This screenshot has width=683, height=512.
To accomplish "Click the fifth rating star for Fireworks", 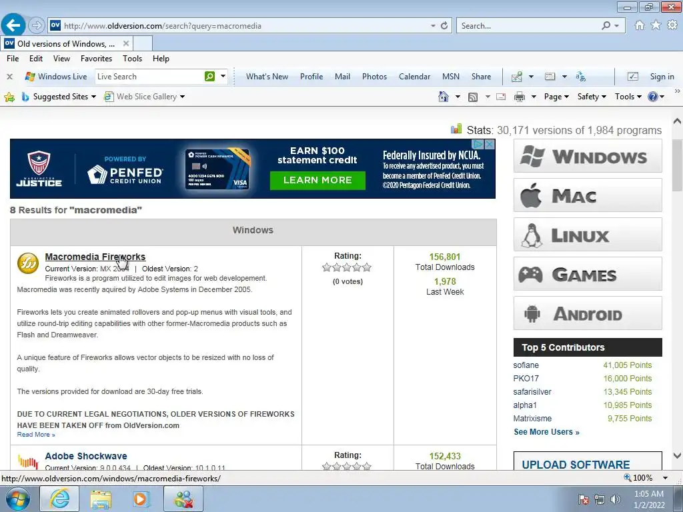I will pyautogui.click(x=367, y=267).
